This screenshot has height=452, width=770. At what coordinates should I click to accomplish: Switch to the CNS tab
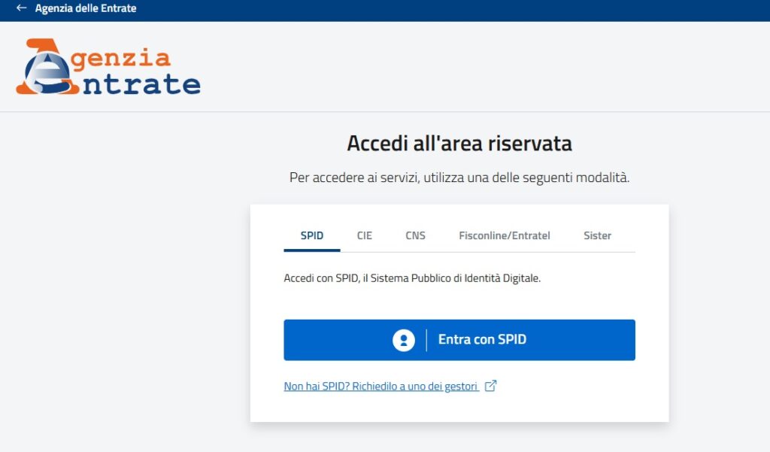415,236
